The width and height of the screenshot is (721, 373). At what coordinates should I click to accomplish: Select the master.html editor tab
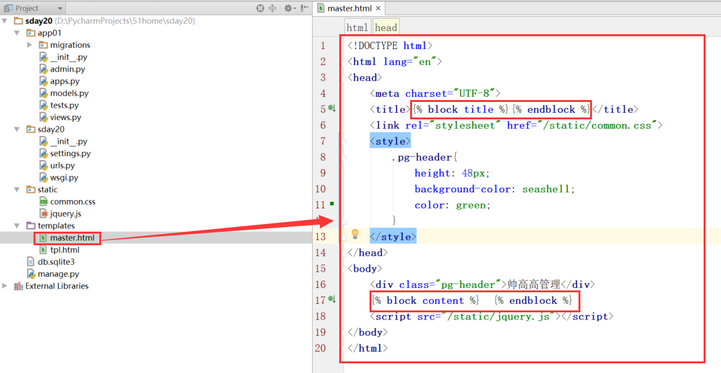pyautogui.click(x=348, y=8)
